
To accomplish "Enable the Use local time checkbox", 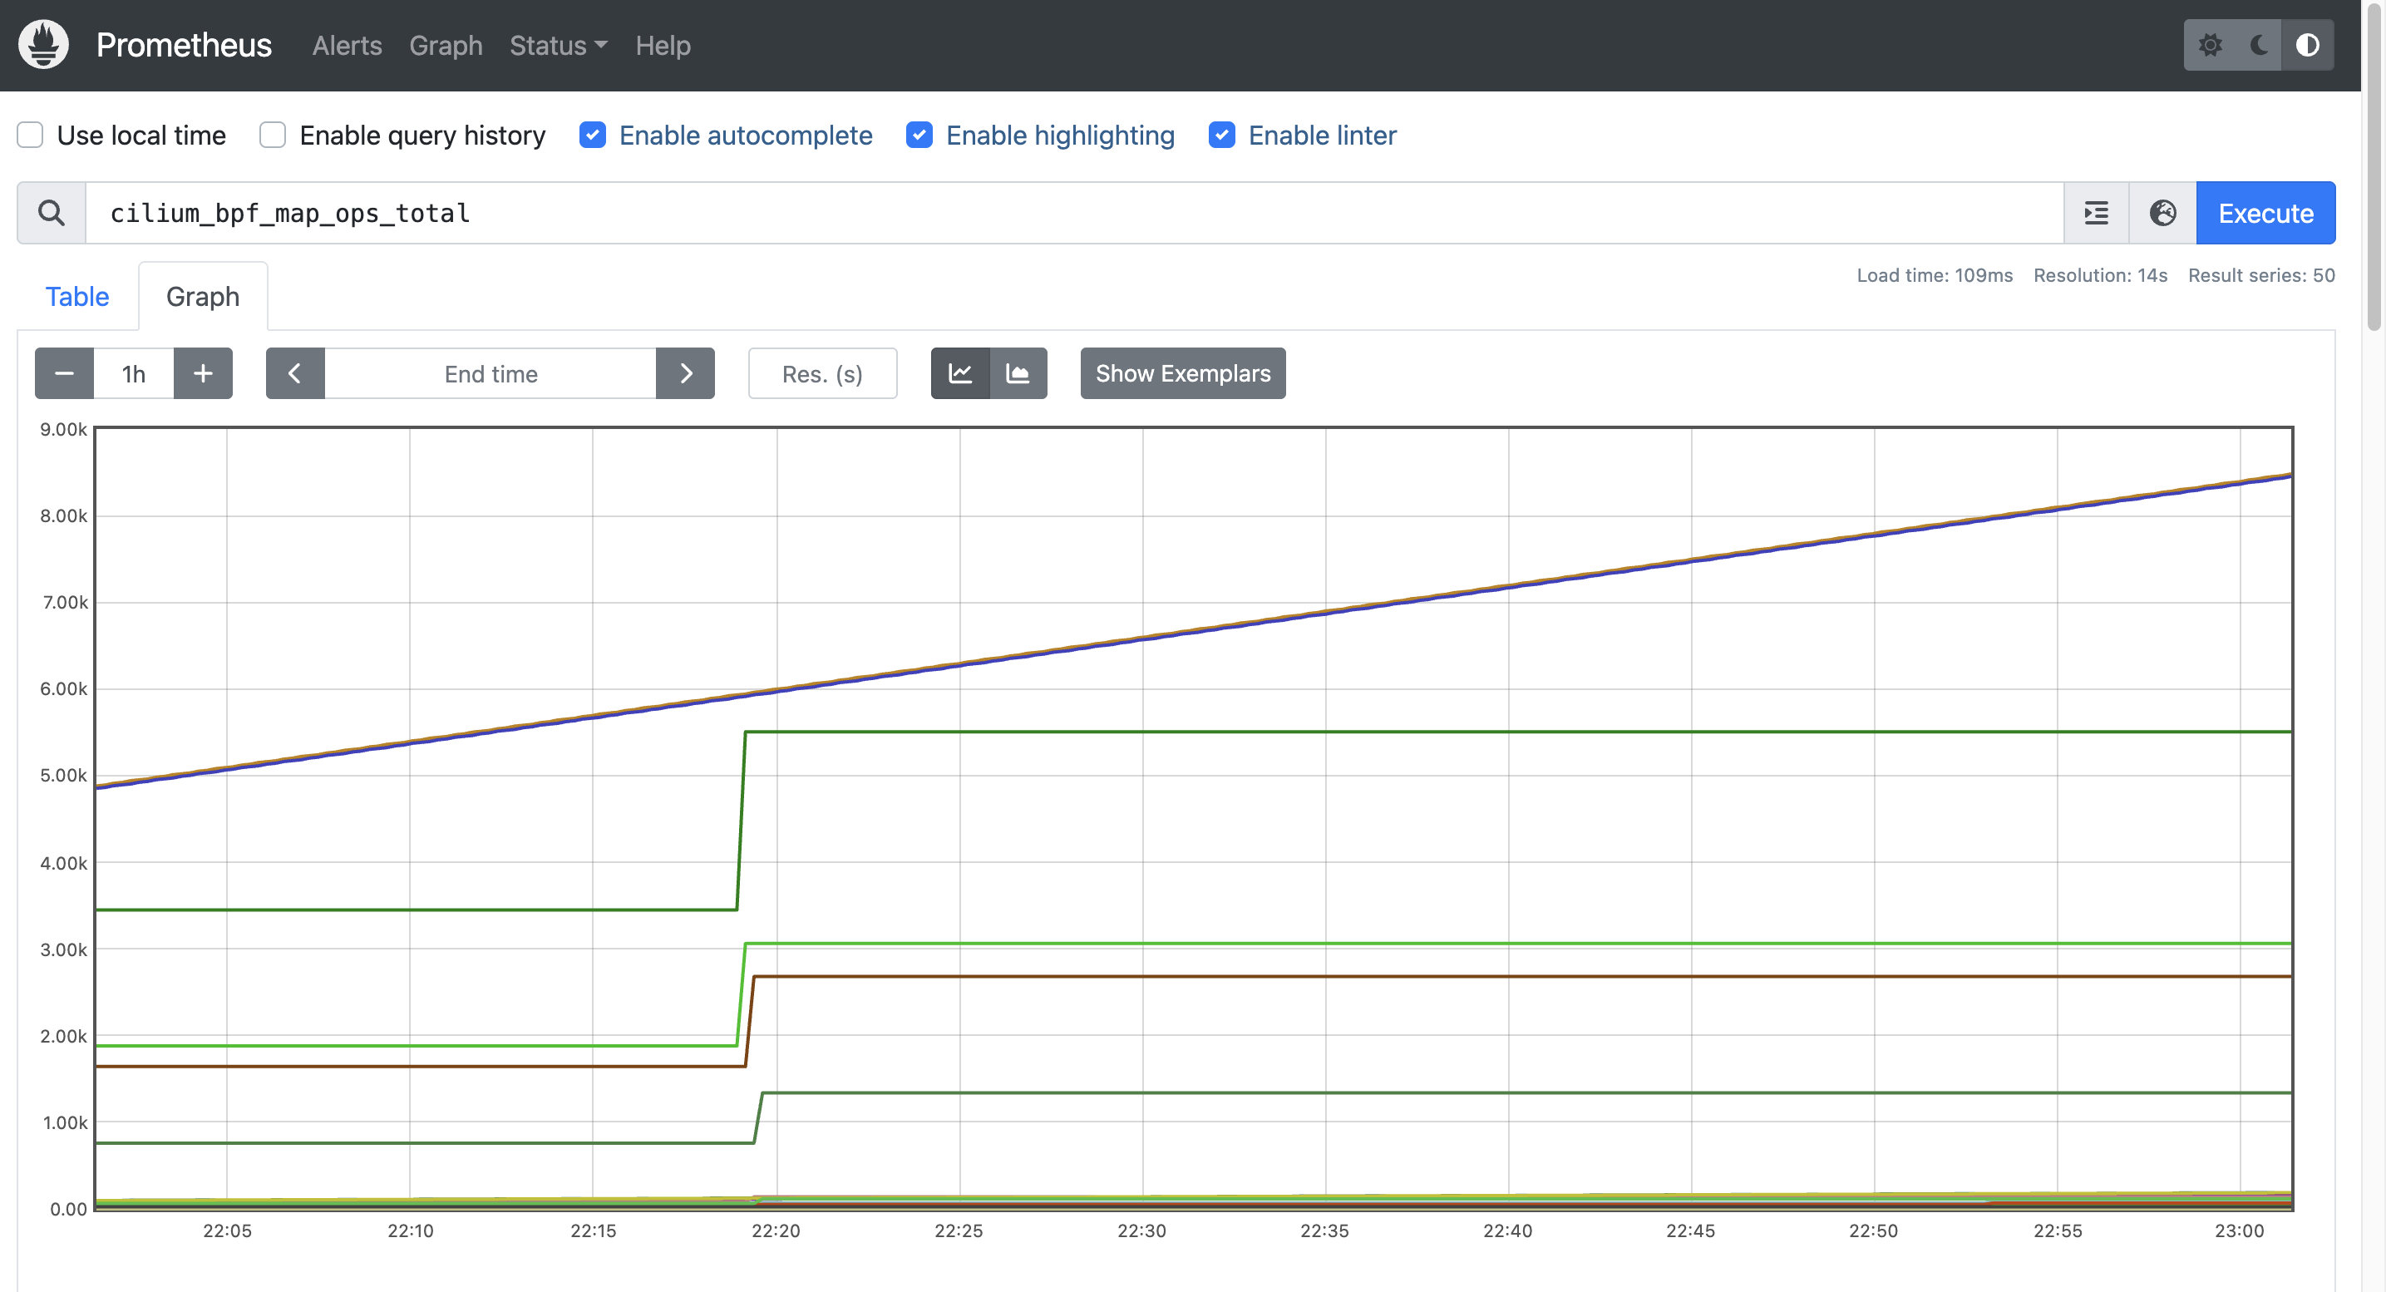I will [31, 136].
